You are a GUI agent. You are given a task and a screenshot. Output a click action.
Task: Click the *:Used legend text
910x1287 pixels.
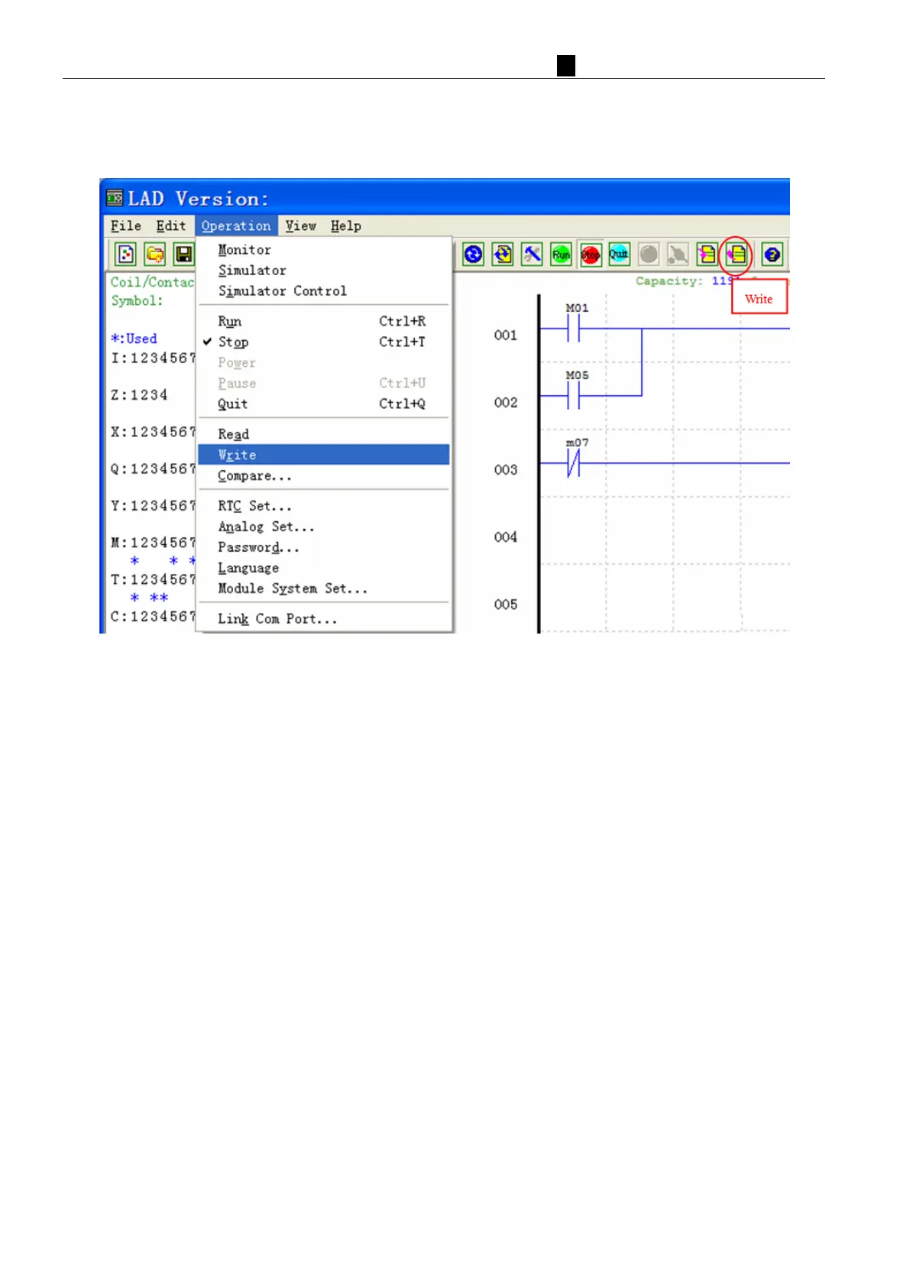[134, 339]
